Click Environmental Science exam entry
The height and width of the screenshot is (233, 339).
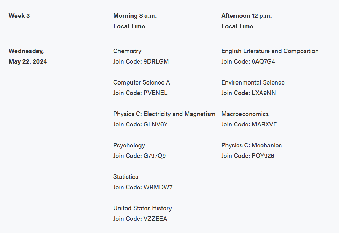click(x=253, y=82)
